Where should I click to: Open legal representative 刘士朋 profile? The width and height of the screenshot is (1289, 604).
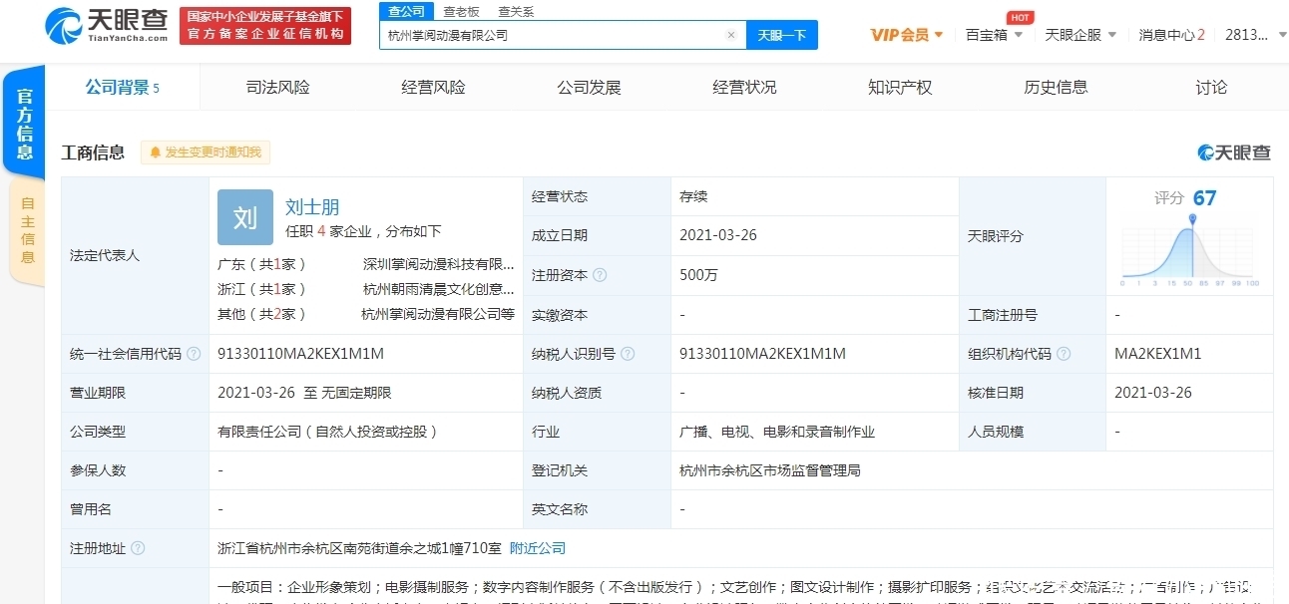click(312, 207)
